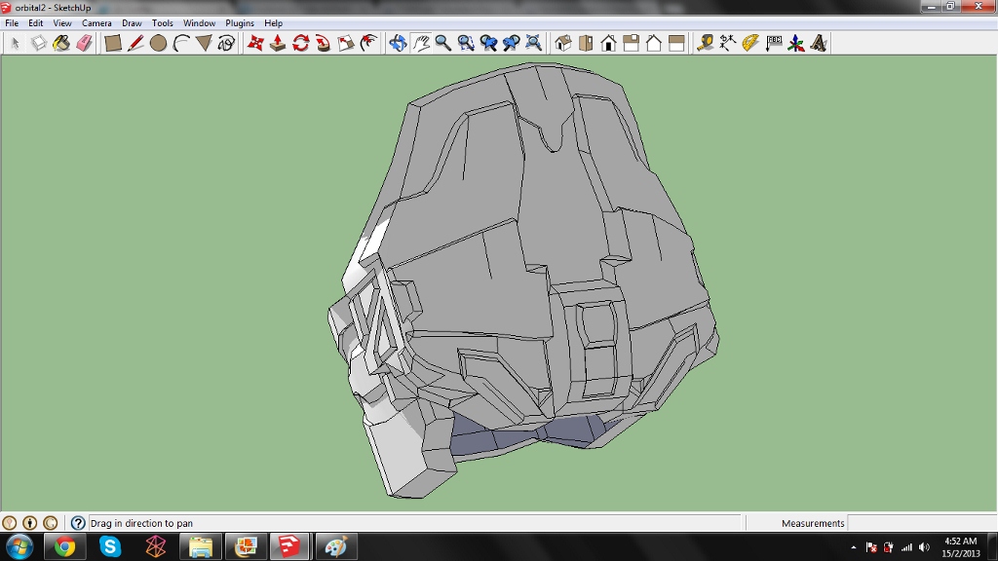The height and width of the screenshot is (561, 998).
Task: Activate the Arc tool
Action: pyautogui.click(x=181, y=43)
